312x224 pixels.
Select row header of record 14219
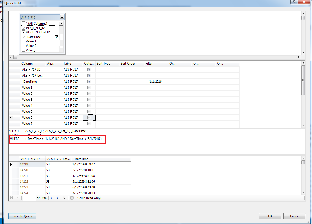(x=14, y=164)
